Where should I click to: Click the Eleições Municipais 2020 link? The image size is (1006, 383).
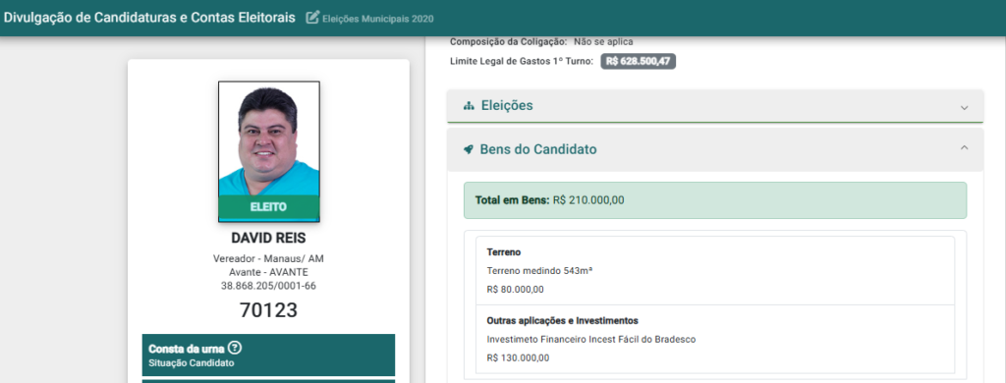[378, 19]
